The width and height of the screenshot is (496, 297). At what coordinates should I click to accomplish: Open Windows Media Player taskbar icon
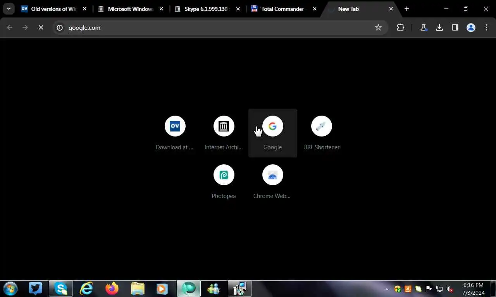(x=163, y=288)
